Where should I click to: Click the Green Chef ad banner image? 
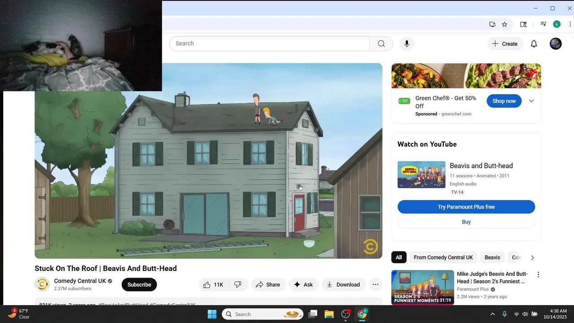pyautogui.click(x=466, y=76)
